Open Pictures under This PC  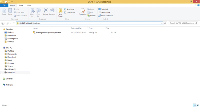point(9,63)
